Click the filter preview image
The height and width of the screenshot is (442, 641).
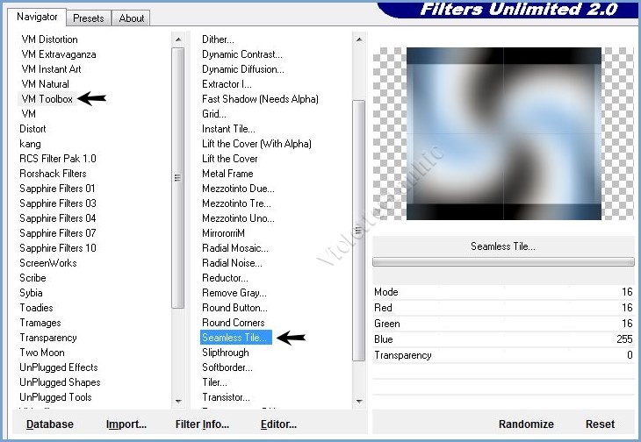503,133
